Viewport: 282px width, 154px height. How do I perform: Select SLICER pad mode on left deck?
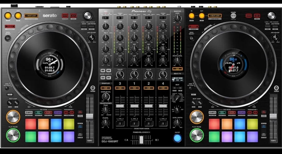48,112
